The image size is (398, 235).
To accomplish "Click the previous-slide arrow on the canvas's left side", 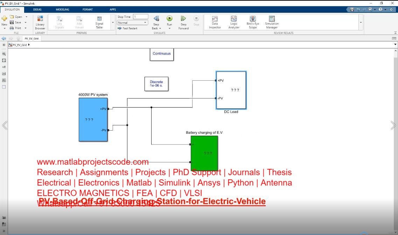I will pyautogui.click(x=5, y=125).
